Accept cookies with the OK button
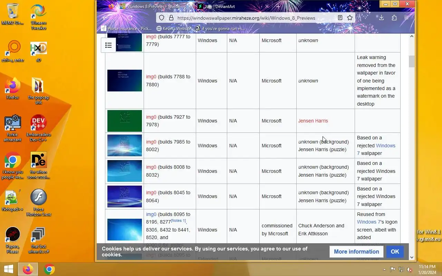This screenshot has width=442, height=276. 395,252
